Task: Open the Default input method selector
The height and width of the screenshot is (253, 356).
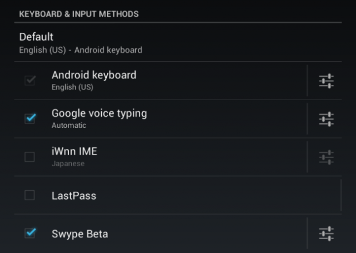Action: pyautogui.click(x=37, y=37)
